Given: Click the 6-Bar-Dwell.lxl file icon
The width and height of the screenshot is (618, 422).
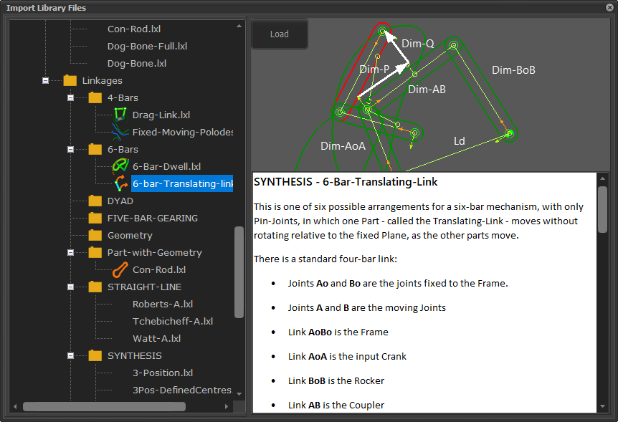Looking at the screenshot, I should (120, 166).
